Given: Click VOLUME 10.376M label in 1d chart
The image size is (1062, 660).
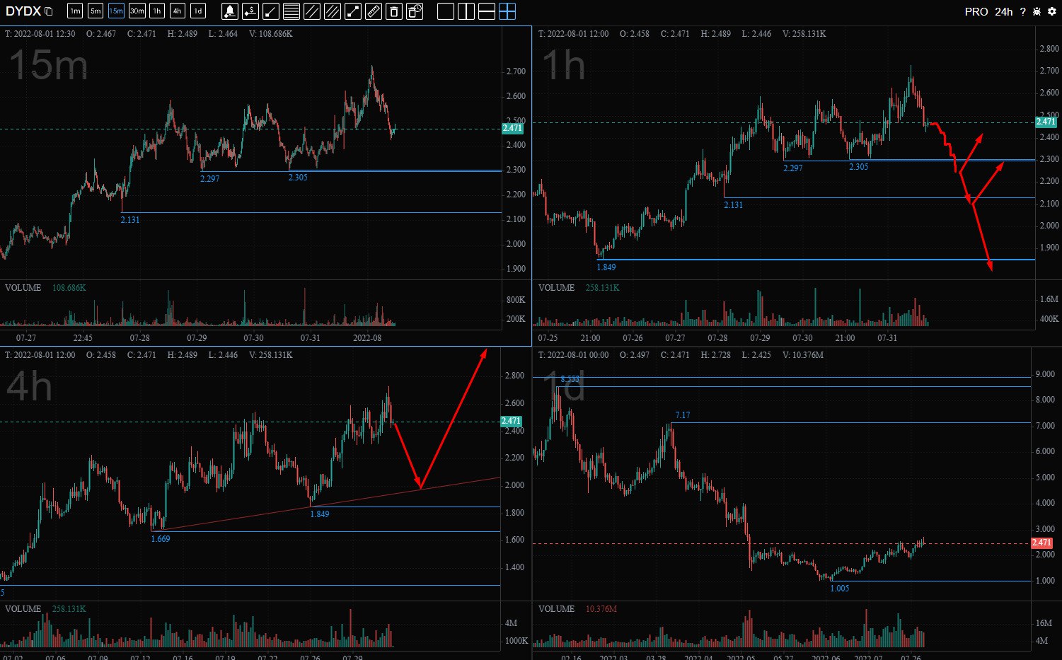Looking at the screenshot, I should (577, 609).
